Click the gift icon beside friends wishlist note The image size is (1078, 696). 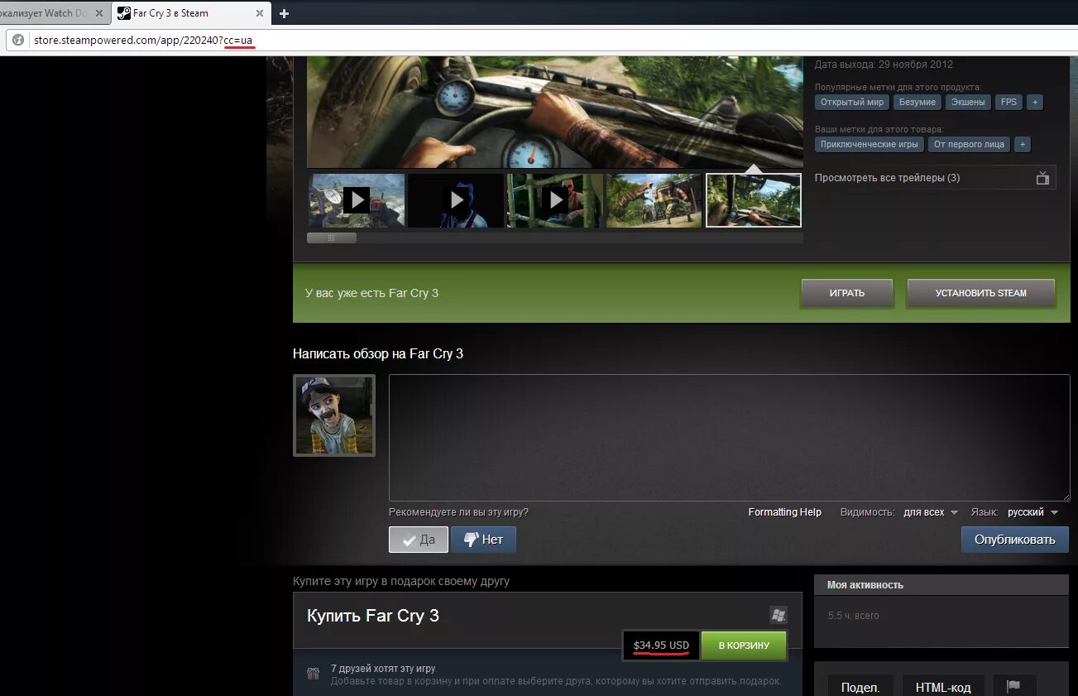pos(314,674)
